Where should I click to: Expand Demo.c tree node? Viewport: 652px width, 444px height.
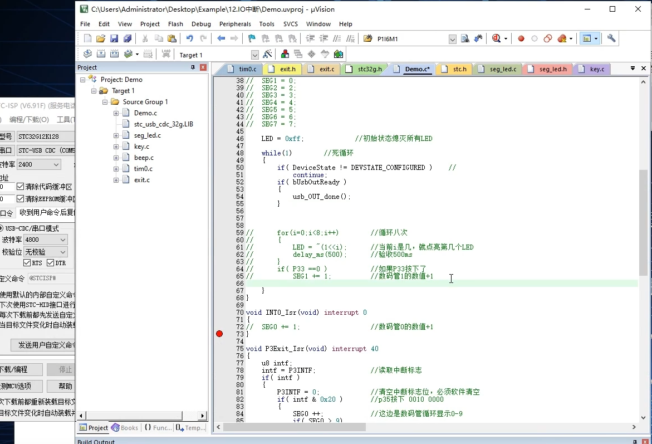point(116,113)
